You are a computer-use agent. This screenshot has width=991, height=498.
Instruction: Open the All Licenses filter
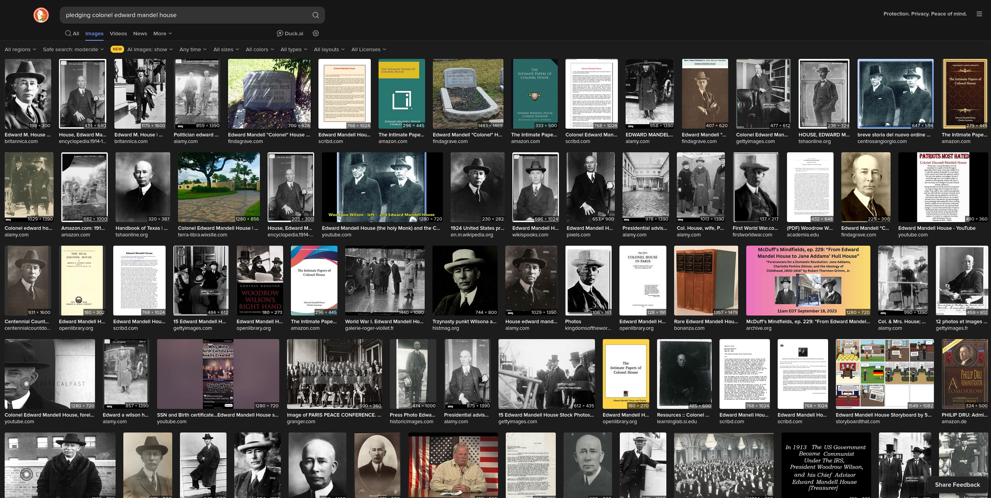368,49
